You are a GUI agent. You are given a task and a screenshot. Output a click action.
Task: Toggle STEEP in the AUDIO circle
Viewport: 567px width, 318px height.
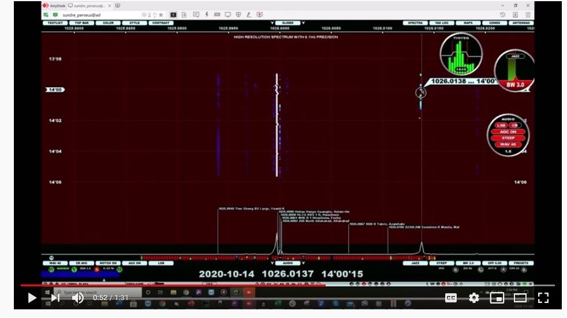point(508,138)
